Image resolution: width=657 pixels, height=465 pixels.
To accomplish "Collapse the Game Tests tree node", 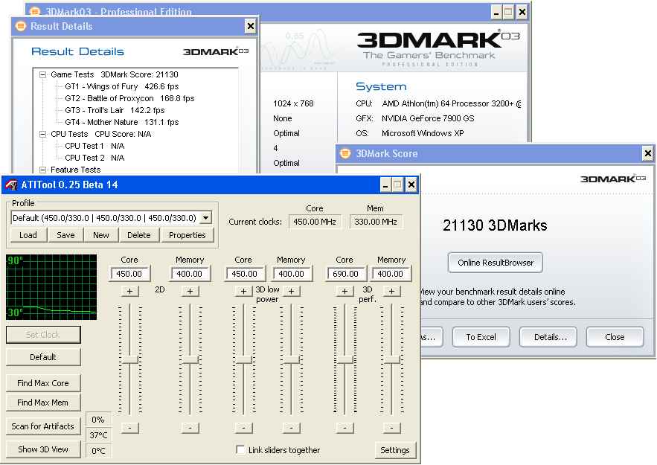I will [42, 74].
